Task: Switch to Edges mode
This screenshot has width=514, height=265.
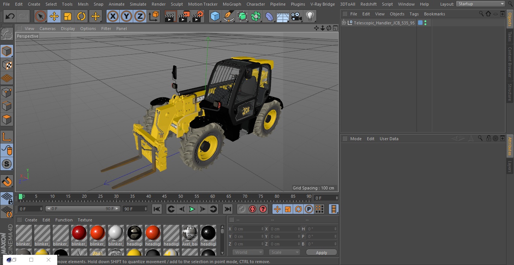Action: pyautogui.click(x=7, y=106)
